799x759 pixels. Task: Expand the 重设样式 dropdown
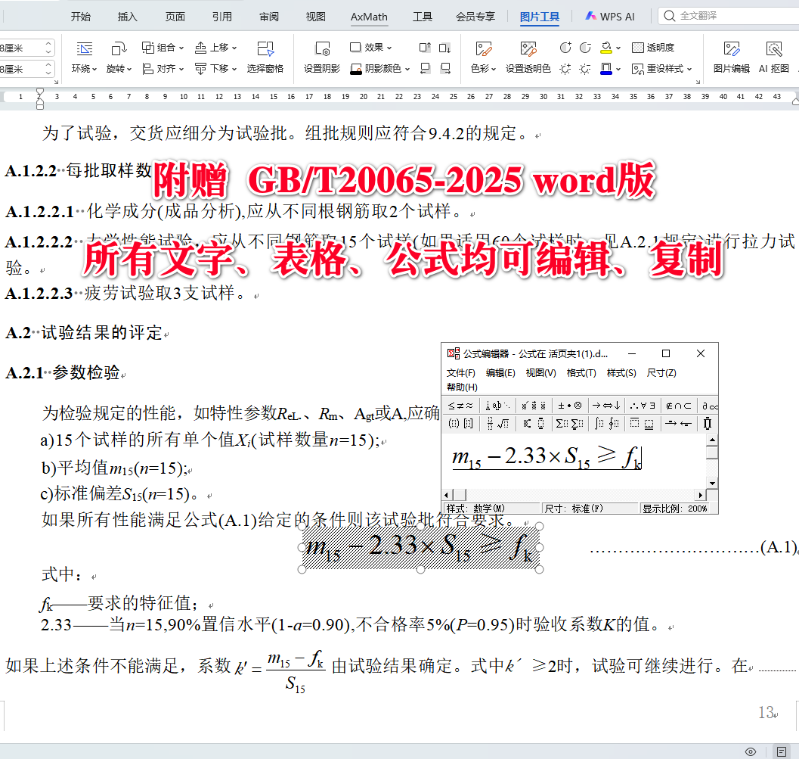(x=674, y=69)
